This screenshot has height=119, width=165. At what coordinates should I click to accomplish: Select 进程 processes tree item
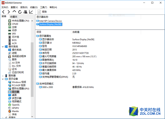(x=13, y=53)
